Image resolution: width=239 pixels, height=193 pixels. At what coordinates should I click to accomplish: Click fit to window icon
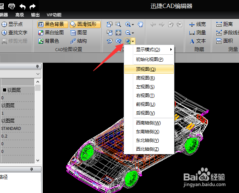118,32
